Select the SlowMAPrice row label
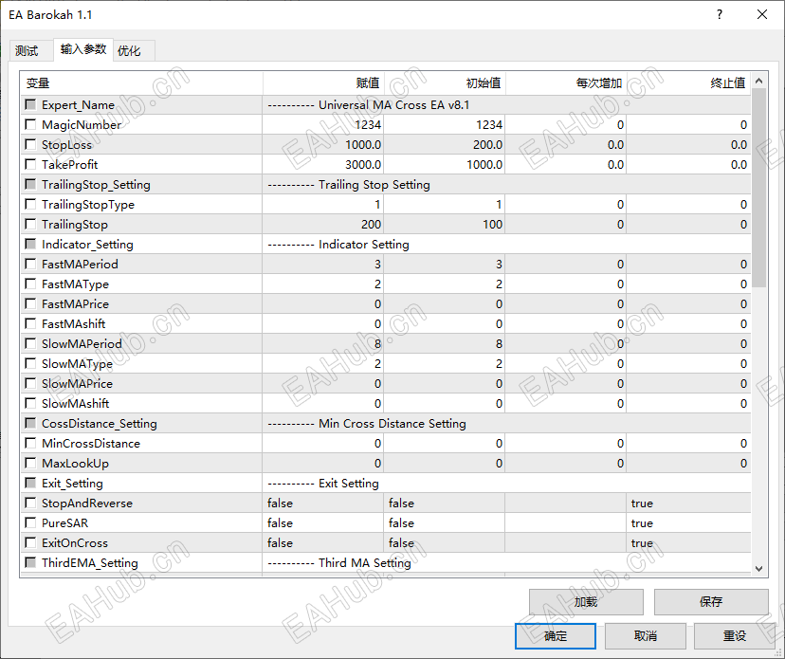785x659 pixels. click(x=77, y=384)
